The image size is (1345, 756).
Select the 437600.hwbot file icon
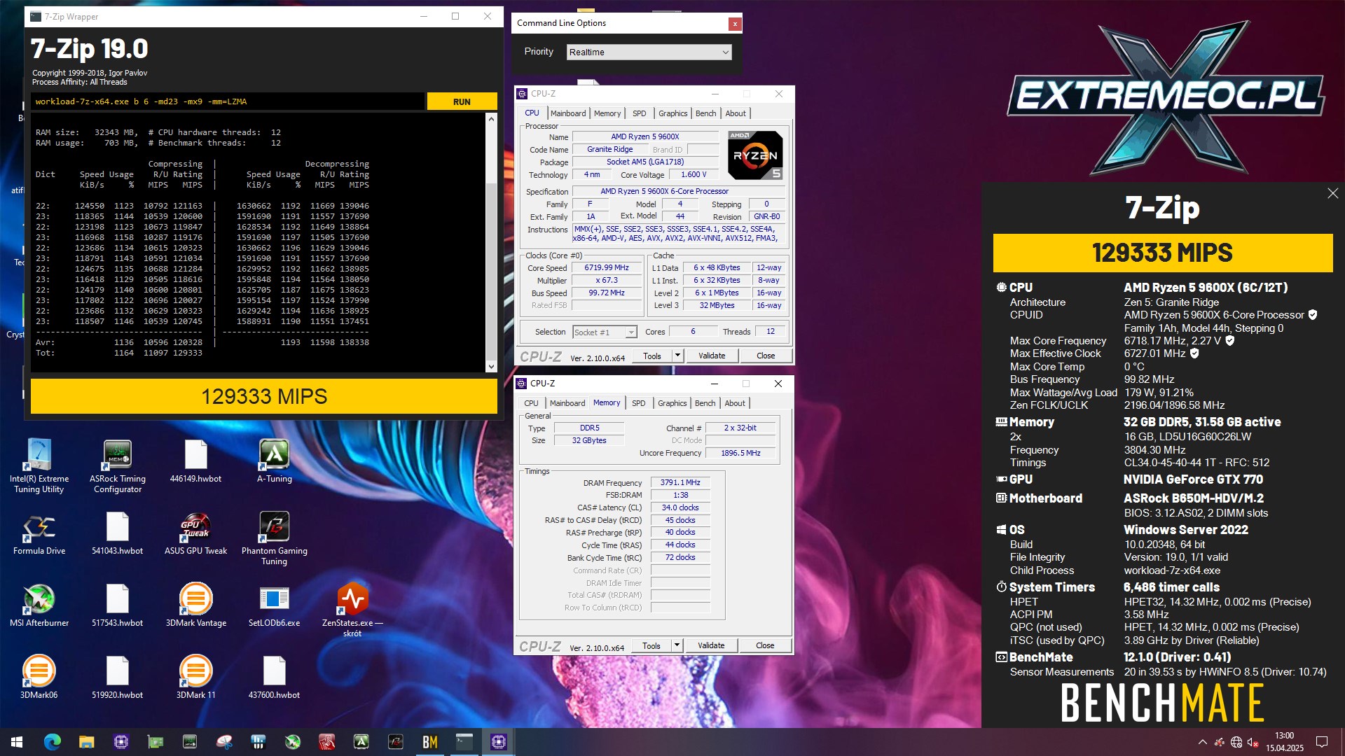pyautogui.click(x=275, y=678)
